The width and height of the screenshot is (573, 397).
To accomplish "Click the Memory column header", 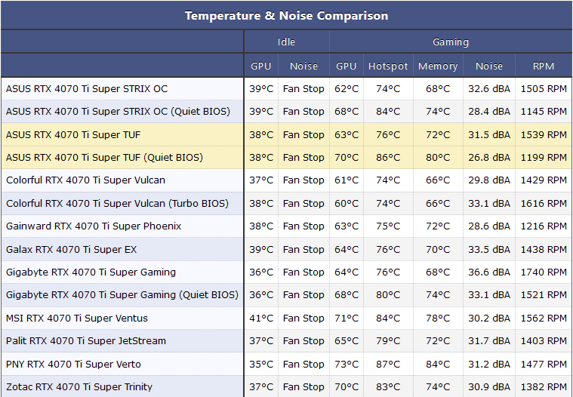I will click(x=438, y=66).
